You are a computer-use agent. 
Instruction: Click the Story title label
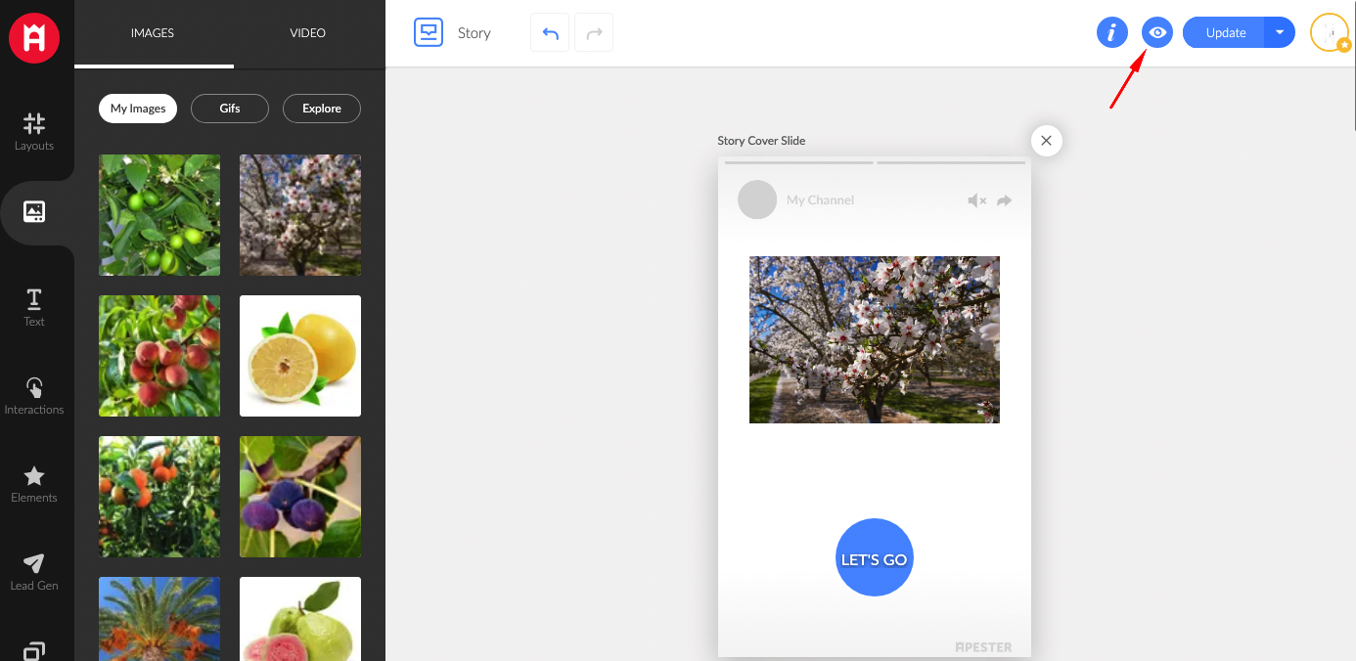coord(475,33)
